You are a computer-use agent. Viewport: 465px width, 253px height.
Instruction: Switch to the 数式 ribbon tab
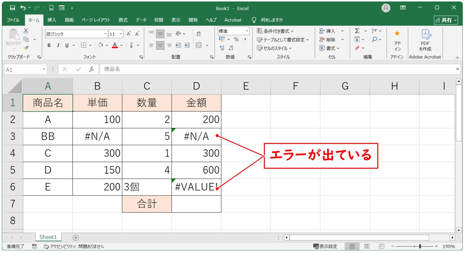[123, 20]
